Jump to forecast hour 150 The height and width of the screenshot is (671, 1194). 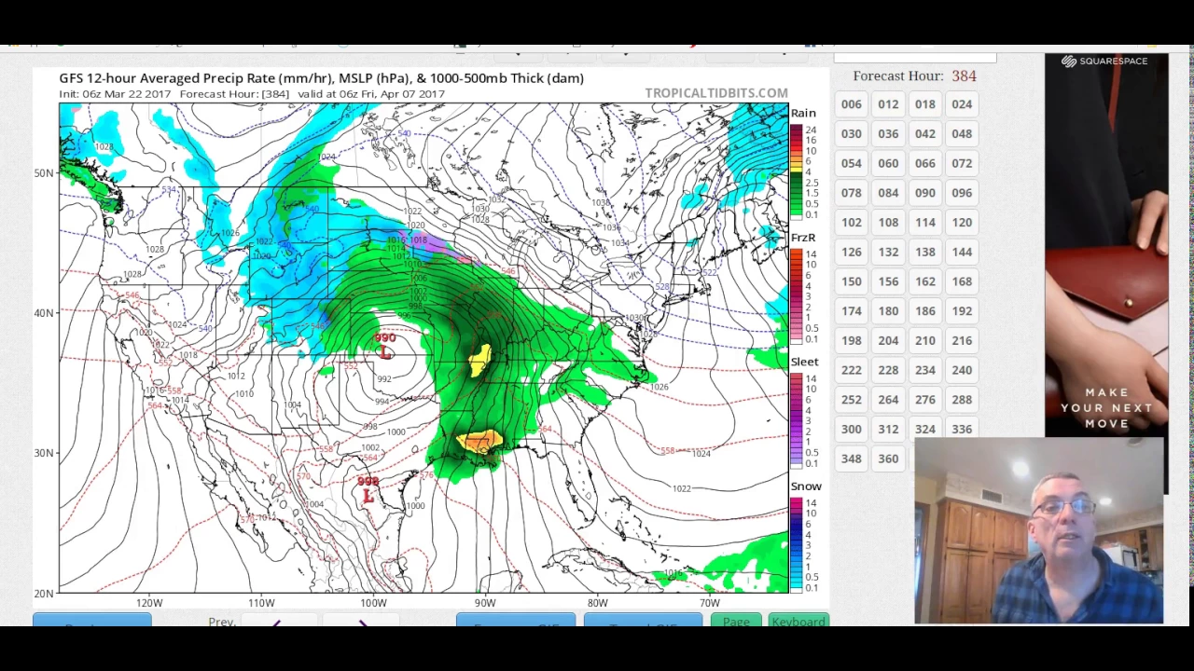coord(851,281)
